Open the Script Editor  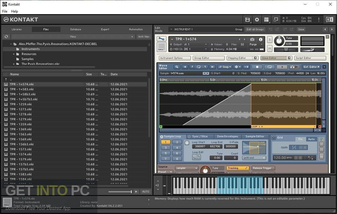point(310,58)
